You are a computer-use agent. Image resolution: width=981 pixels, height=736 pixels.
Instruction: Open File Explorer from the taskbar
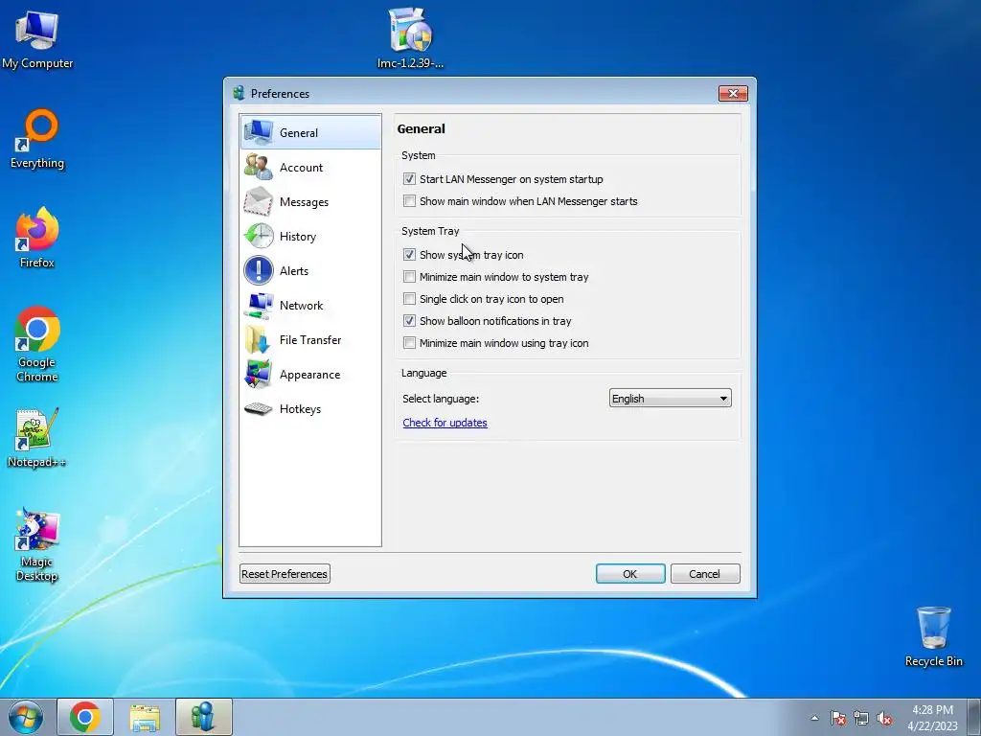[145, 717]
